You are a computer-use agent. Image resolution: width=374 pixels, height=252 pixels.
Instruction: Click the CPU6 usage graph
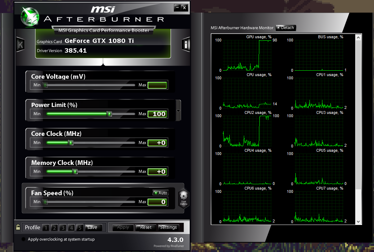[x=247, y=207]
